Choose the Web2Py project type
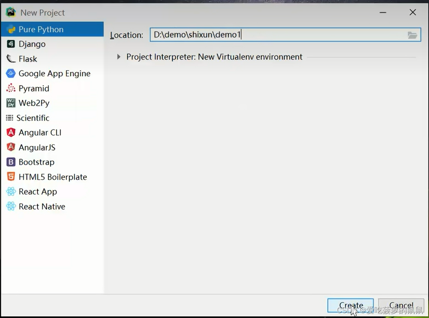Image resolution: width=429 pixels, height=318 pixels. [52, 103]
